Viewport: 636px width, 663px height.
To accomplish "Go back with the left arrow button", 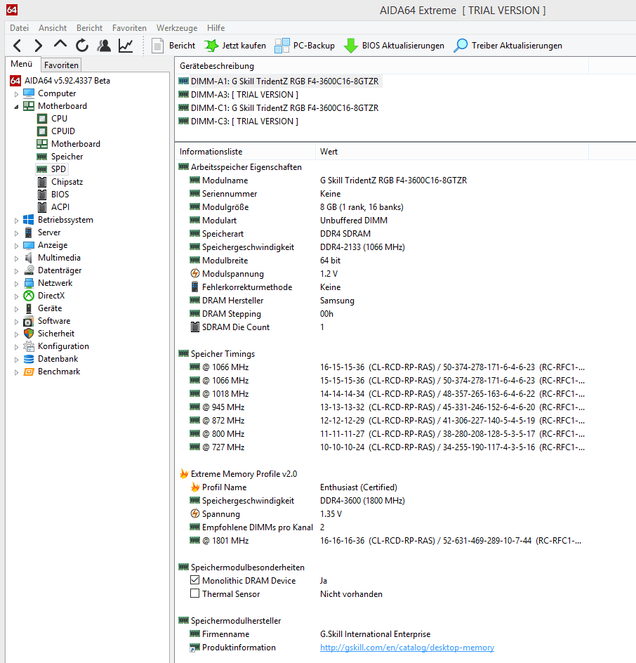I will (17, 45).
